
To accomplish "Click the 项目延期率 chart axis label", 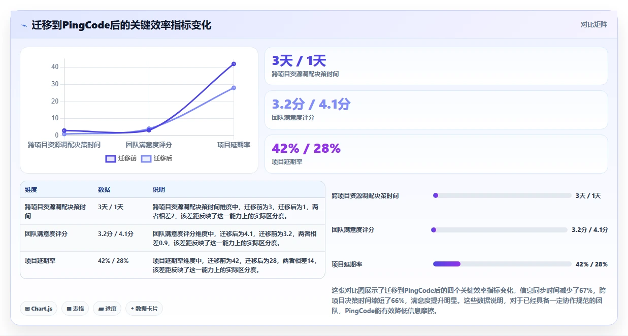I will 234,145.
